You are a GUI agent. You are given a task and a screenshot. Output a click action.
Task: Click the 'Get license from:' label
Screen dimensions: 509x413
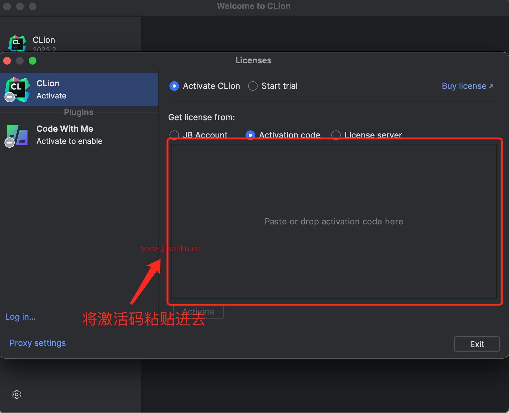(x=202, y=117)
